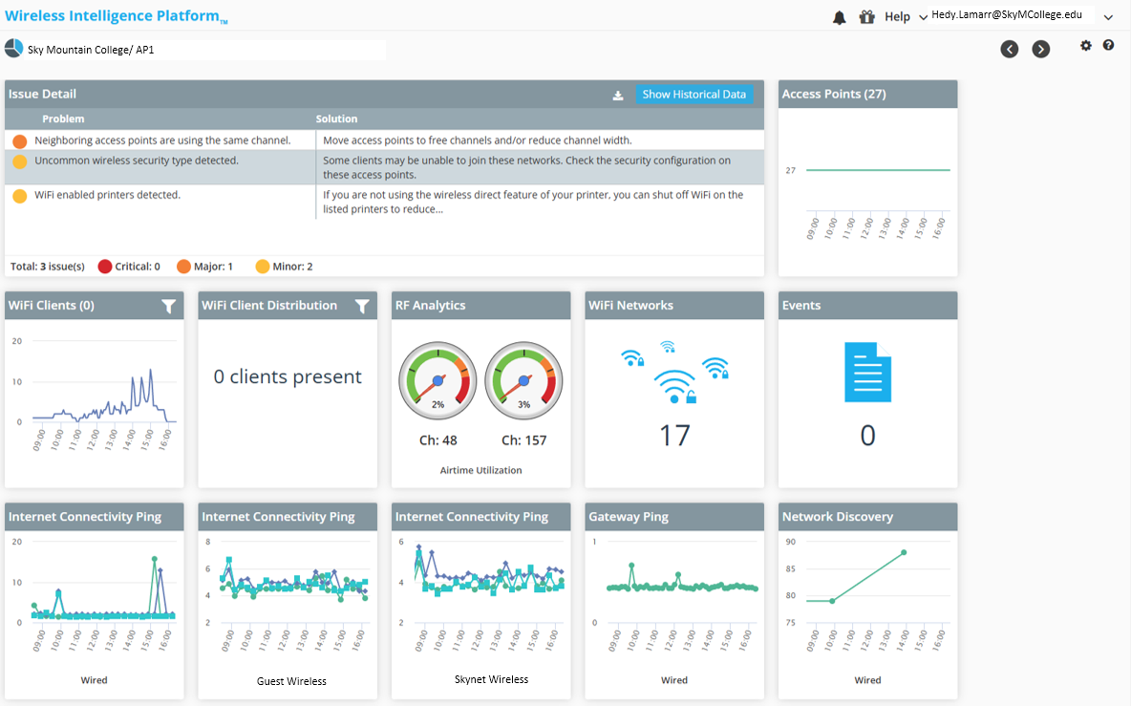The image size is (1131, 706).
Task: Click the question mark help icon
Action: click(x=1109, y=45)
